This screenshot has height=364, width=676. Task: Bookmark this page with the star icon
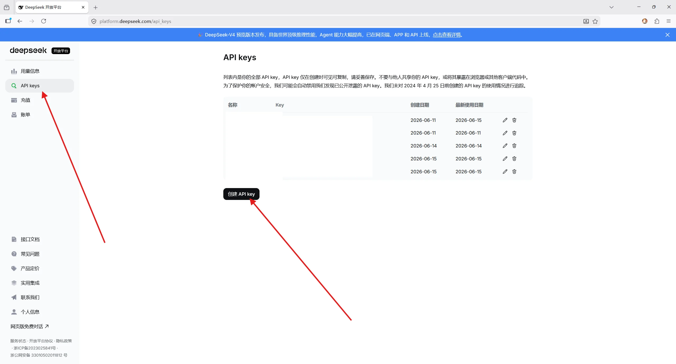(595, 21)
